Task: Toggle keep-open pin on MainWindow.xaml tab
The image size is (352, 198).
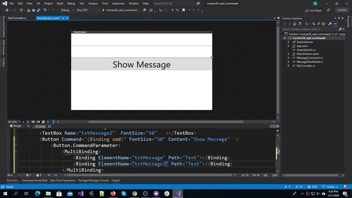Action: [63, 18]
